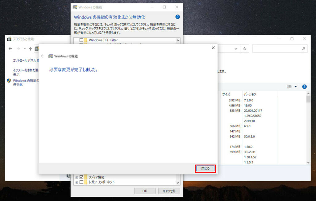
Task: Expand the メディア機能 tree node
Action: click(x=77, y=177)
